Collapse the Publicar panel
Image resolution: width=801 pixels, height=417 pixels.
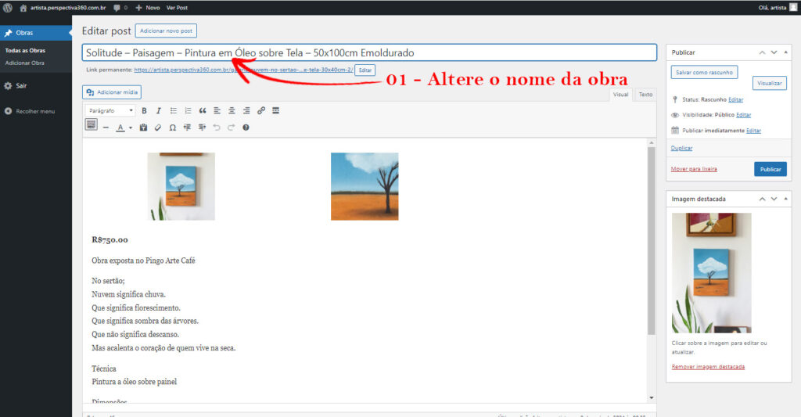[x=785, y=52]
